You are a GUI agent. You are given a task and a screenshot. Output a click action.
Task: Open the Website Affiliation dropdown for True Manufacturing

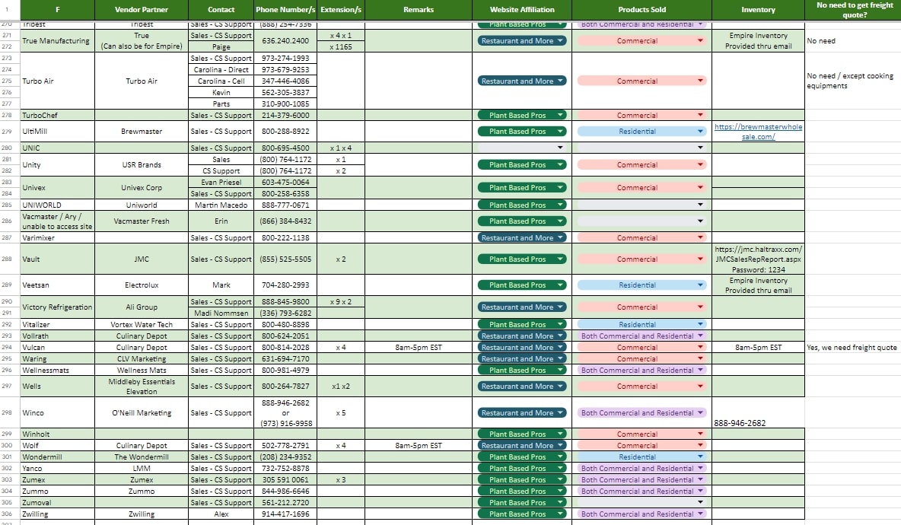tap(522, 41)
